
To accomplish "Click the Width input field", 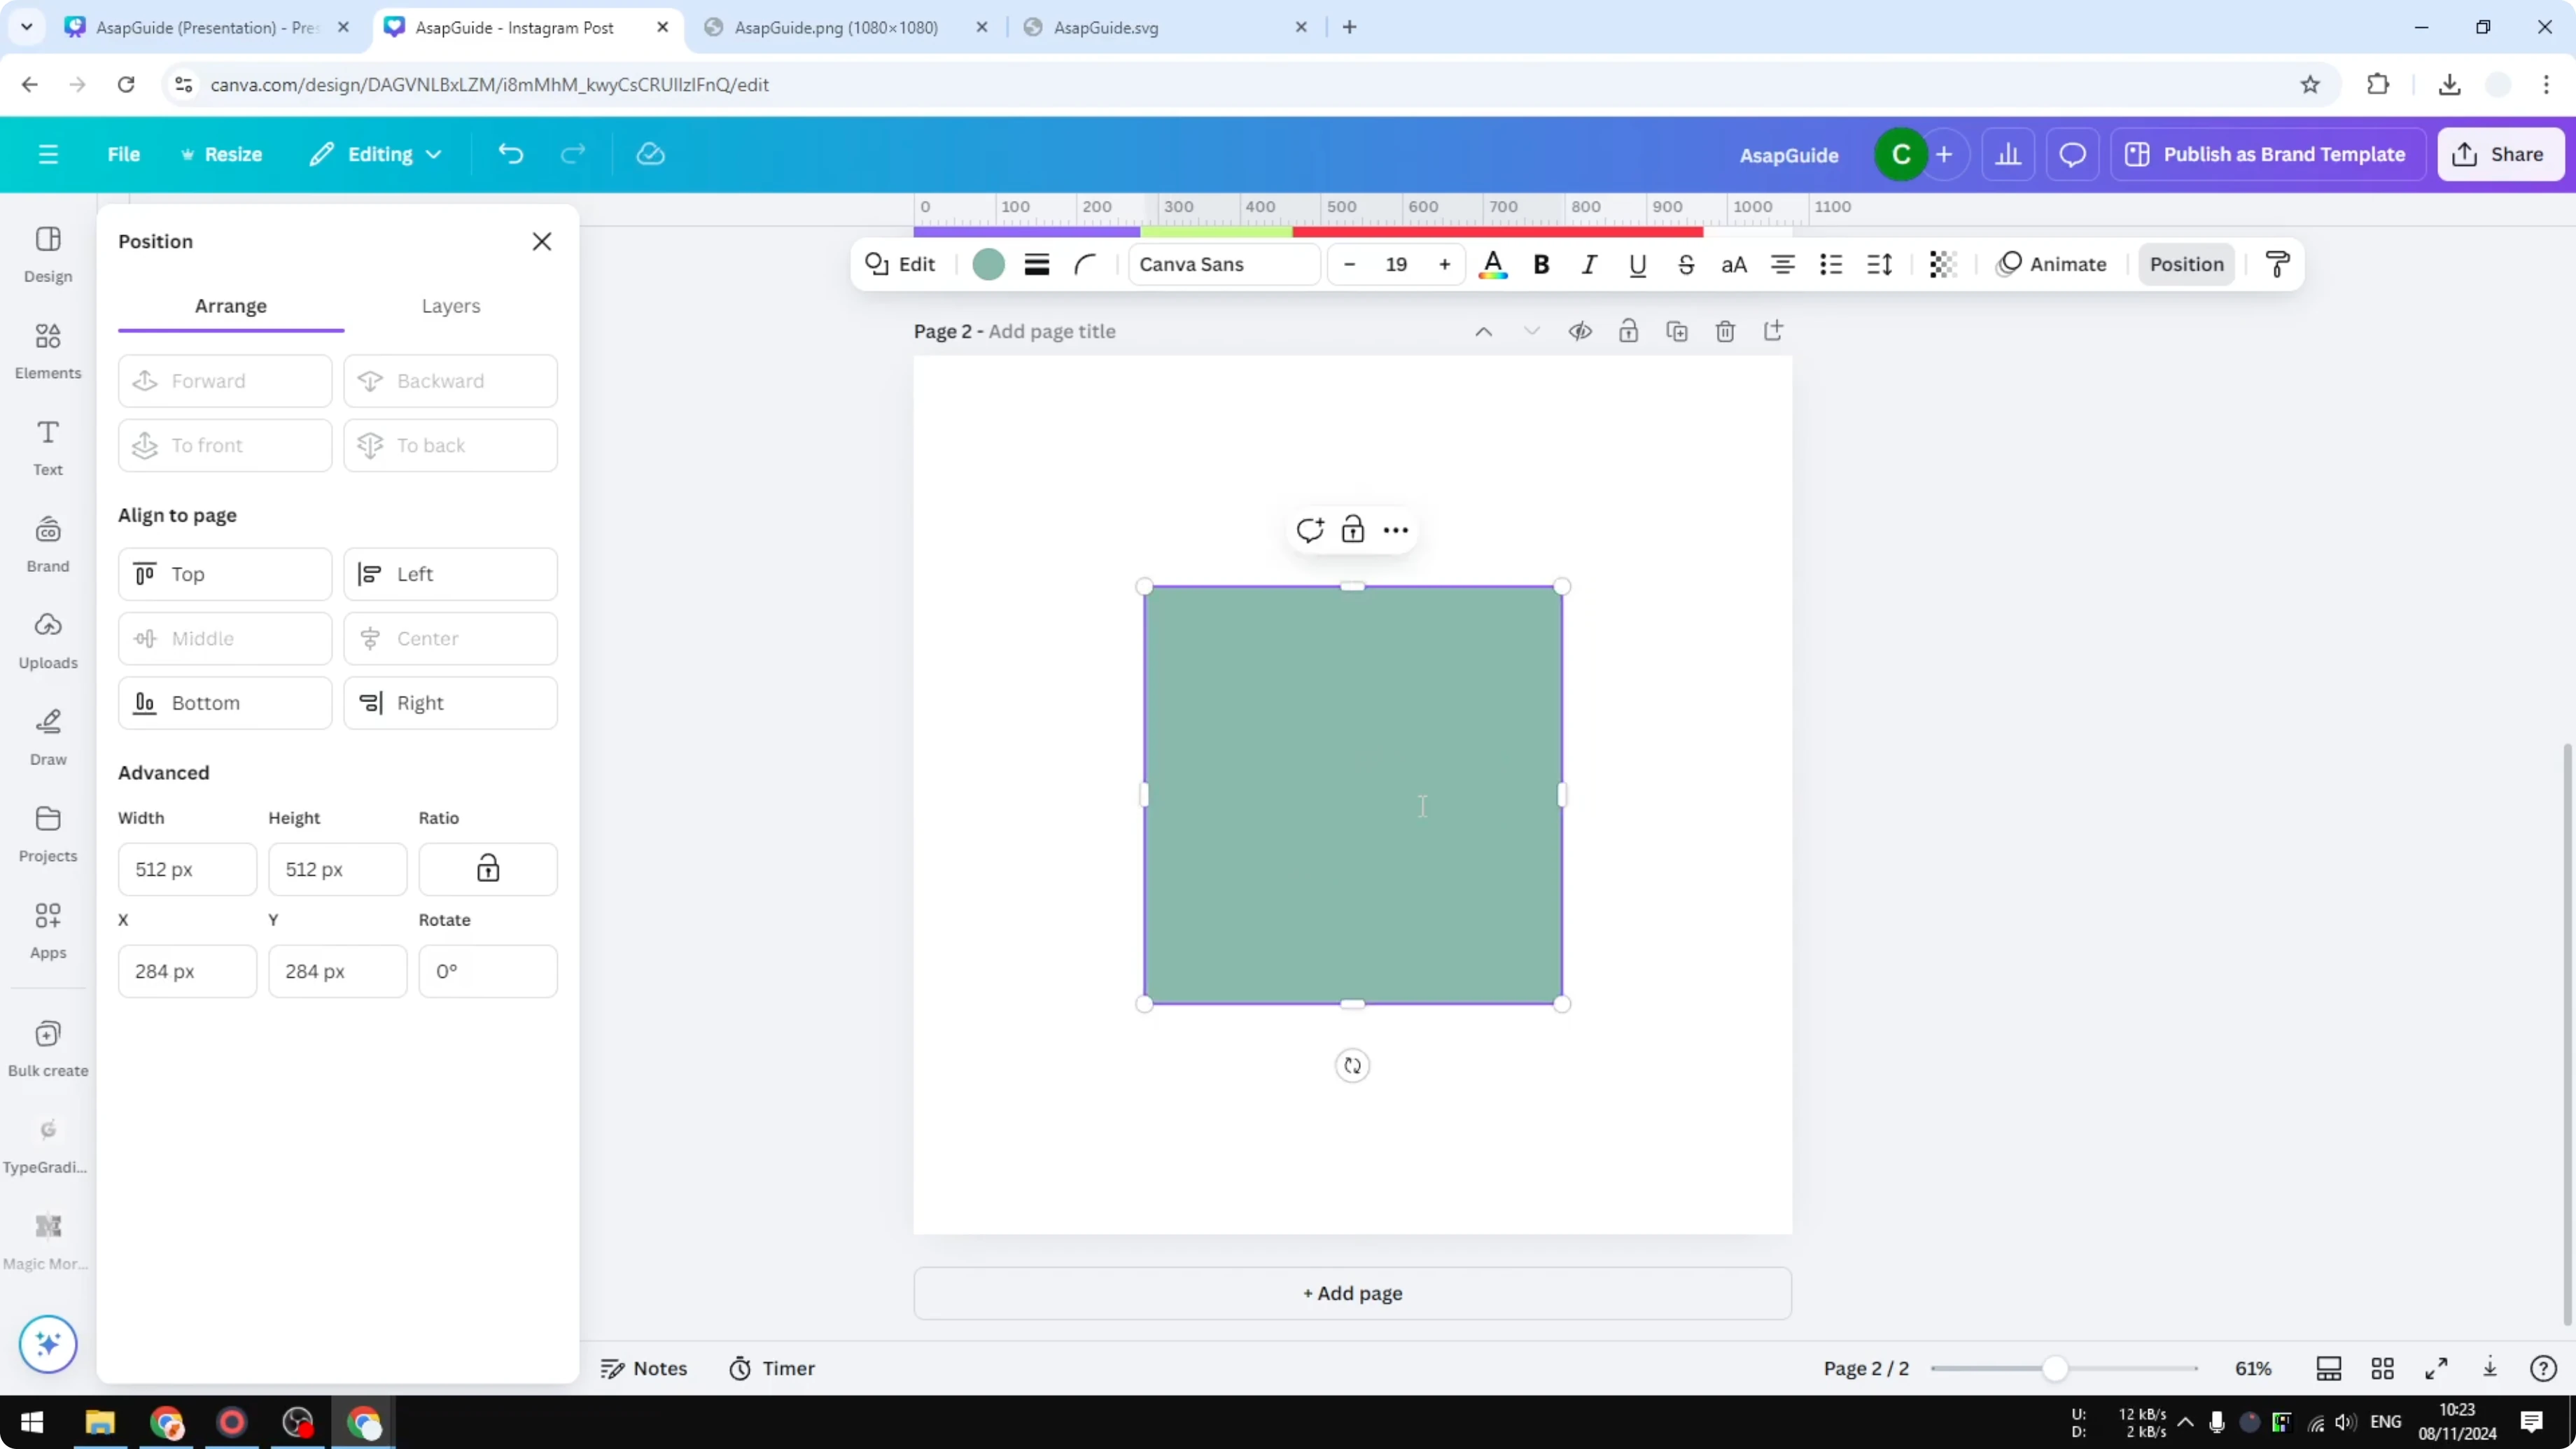I will 186,869.
